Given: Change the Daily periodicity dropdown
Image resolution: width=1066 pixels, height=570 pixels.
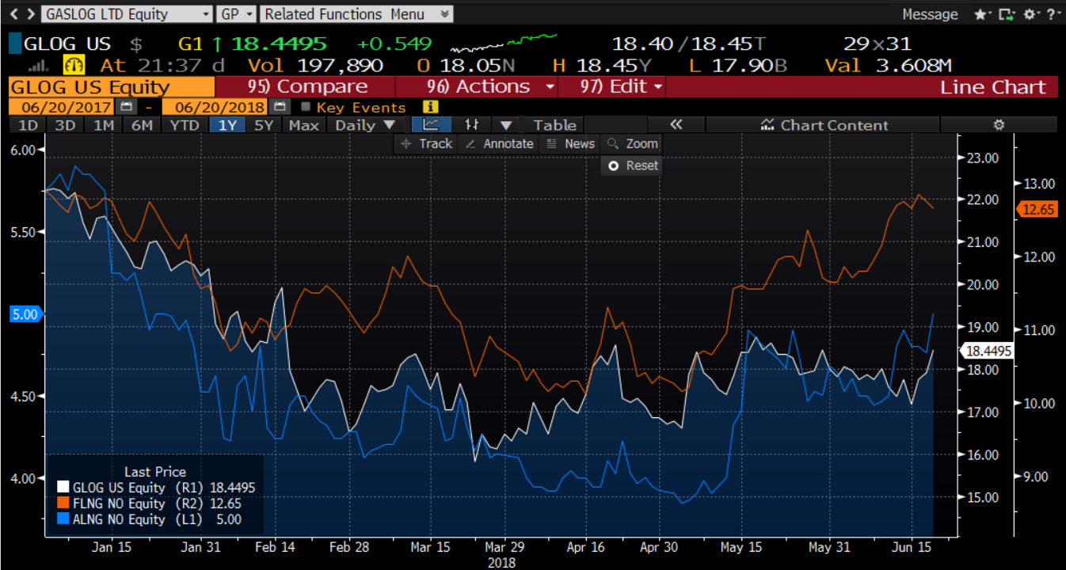Looking at the screenshot, I should [365, 125].
